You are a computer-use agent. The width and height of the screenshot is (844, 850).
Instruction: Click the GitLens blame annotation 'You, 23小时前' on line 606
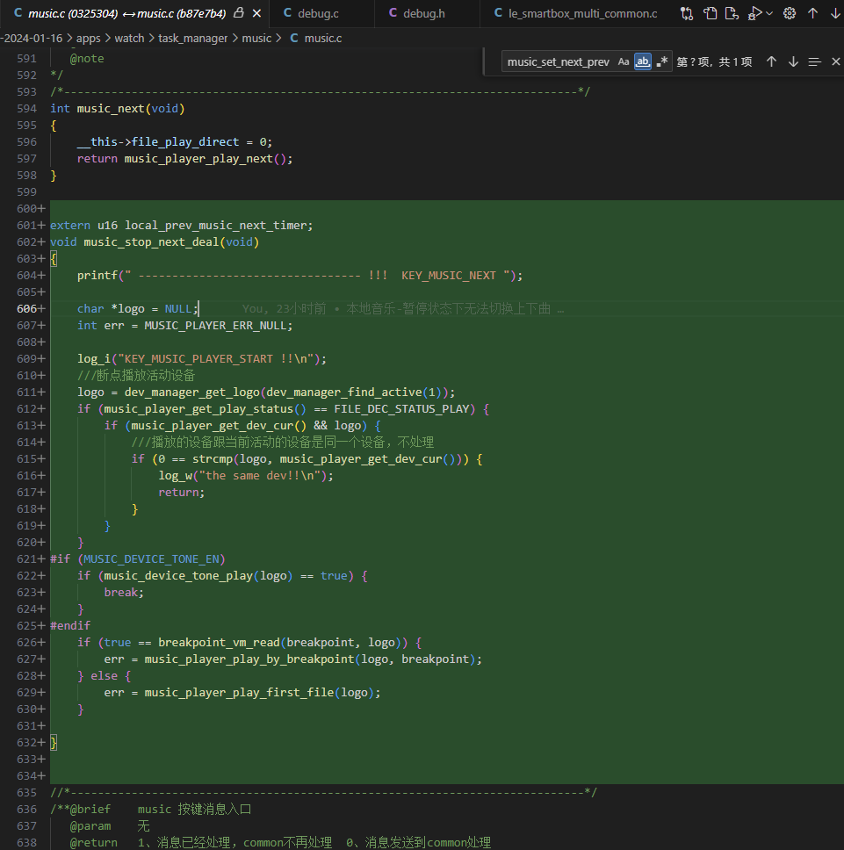click(x=284, y=309)
